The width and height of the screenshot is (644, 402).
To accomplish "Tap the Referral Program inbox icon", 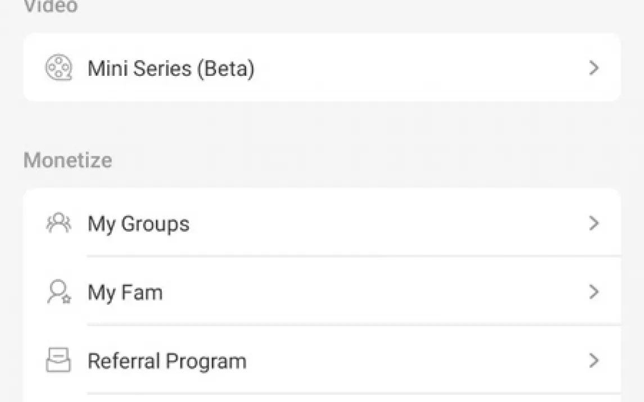I will (x=58, y=360).
